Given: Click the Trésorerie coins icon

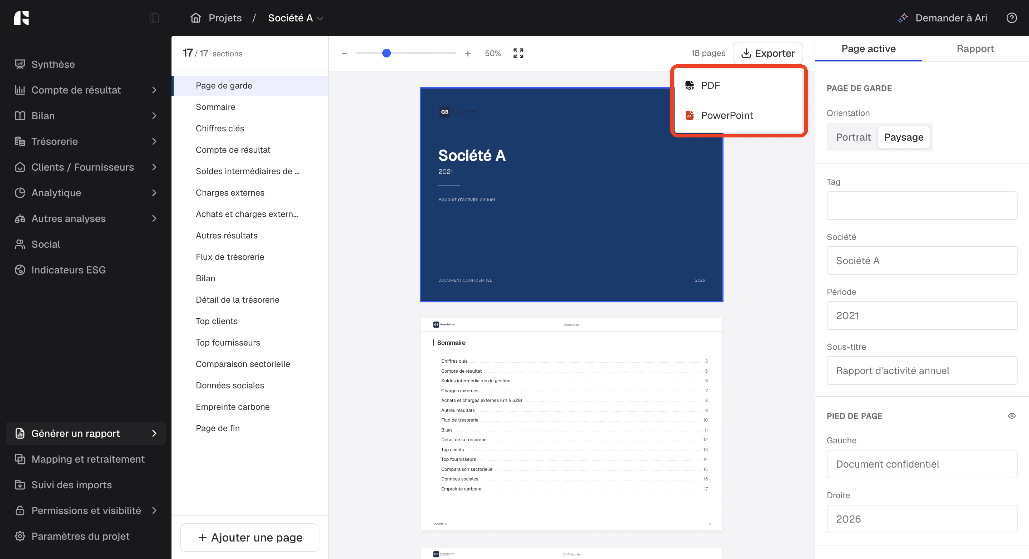Looking at the screenshot, I should tap(20, 141).
